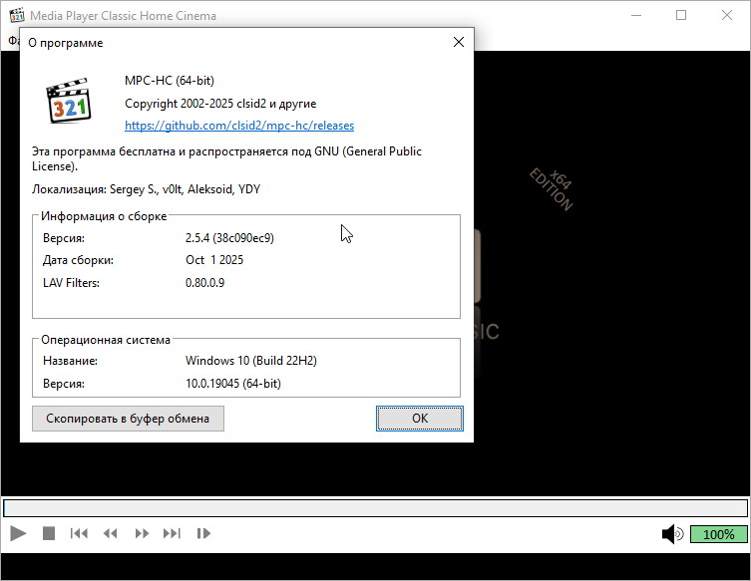Click the version value 2.5.4 (38c090ec9)

(229, 238)
